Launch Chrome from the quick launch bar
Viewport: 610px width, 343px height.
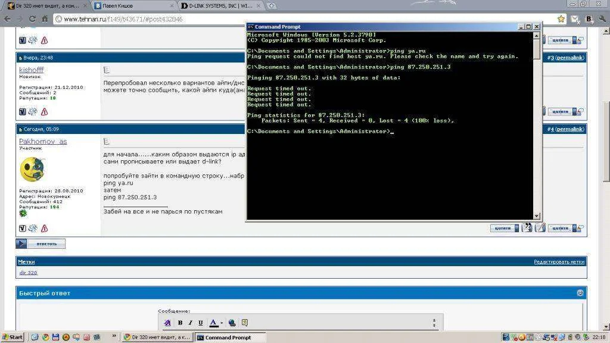click(45, 337)
